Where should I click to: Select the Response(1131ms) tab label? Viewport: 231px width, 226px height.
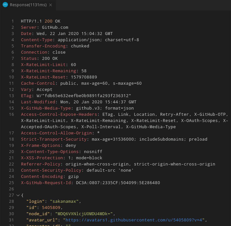pos(28,5)
